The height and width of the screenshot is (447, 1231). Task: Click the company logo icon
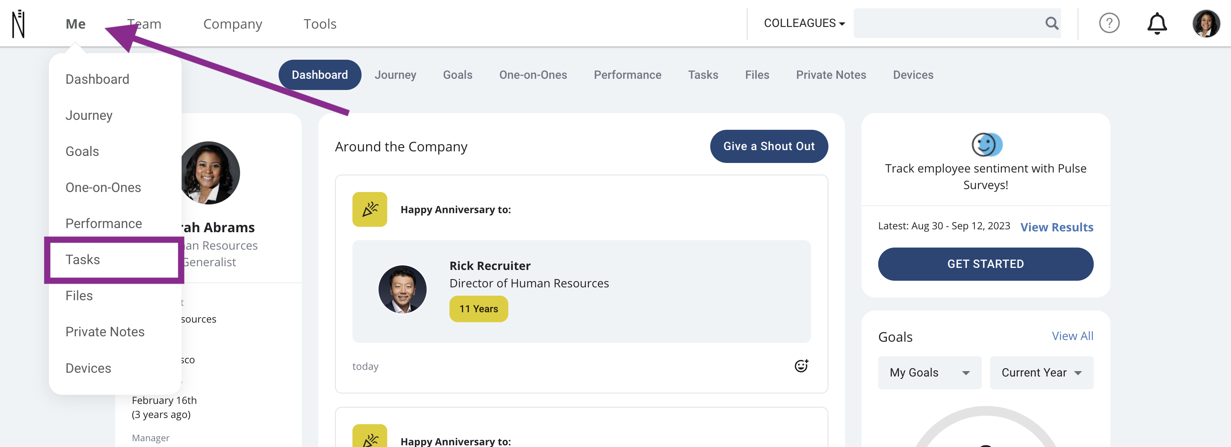[18, 23]
